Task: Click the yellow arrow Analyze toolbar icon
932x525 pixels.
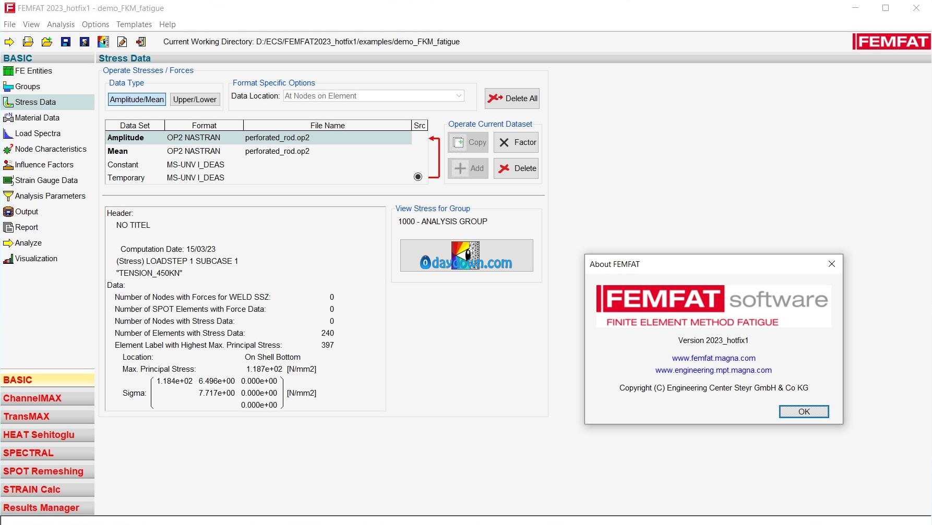Action: tap(9, 42)
